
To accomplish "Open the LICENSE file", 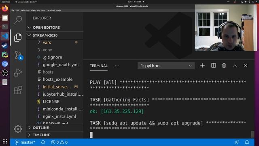I will click(55, 101).
